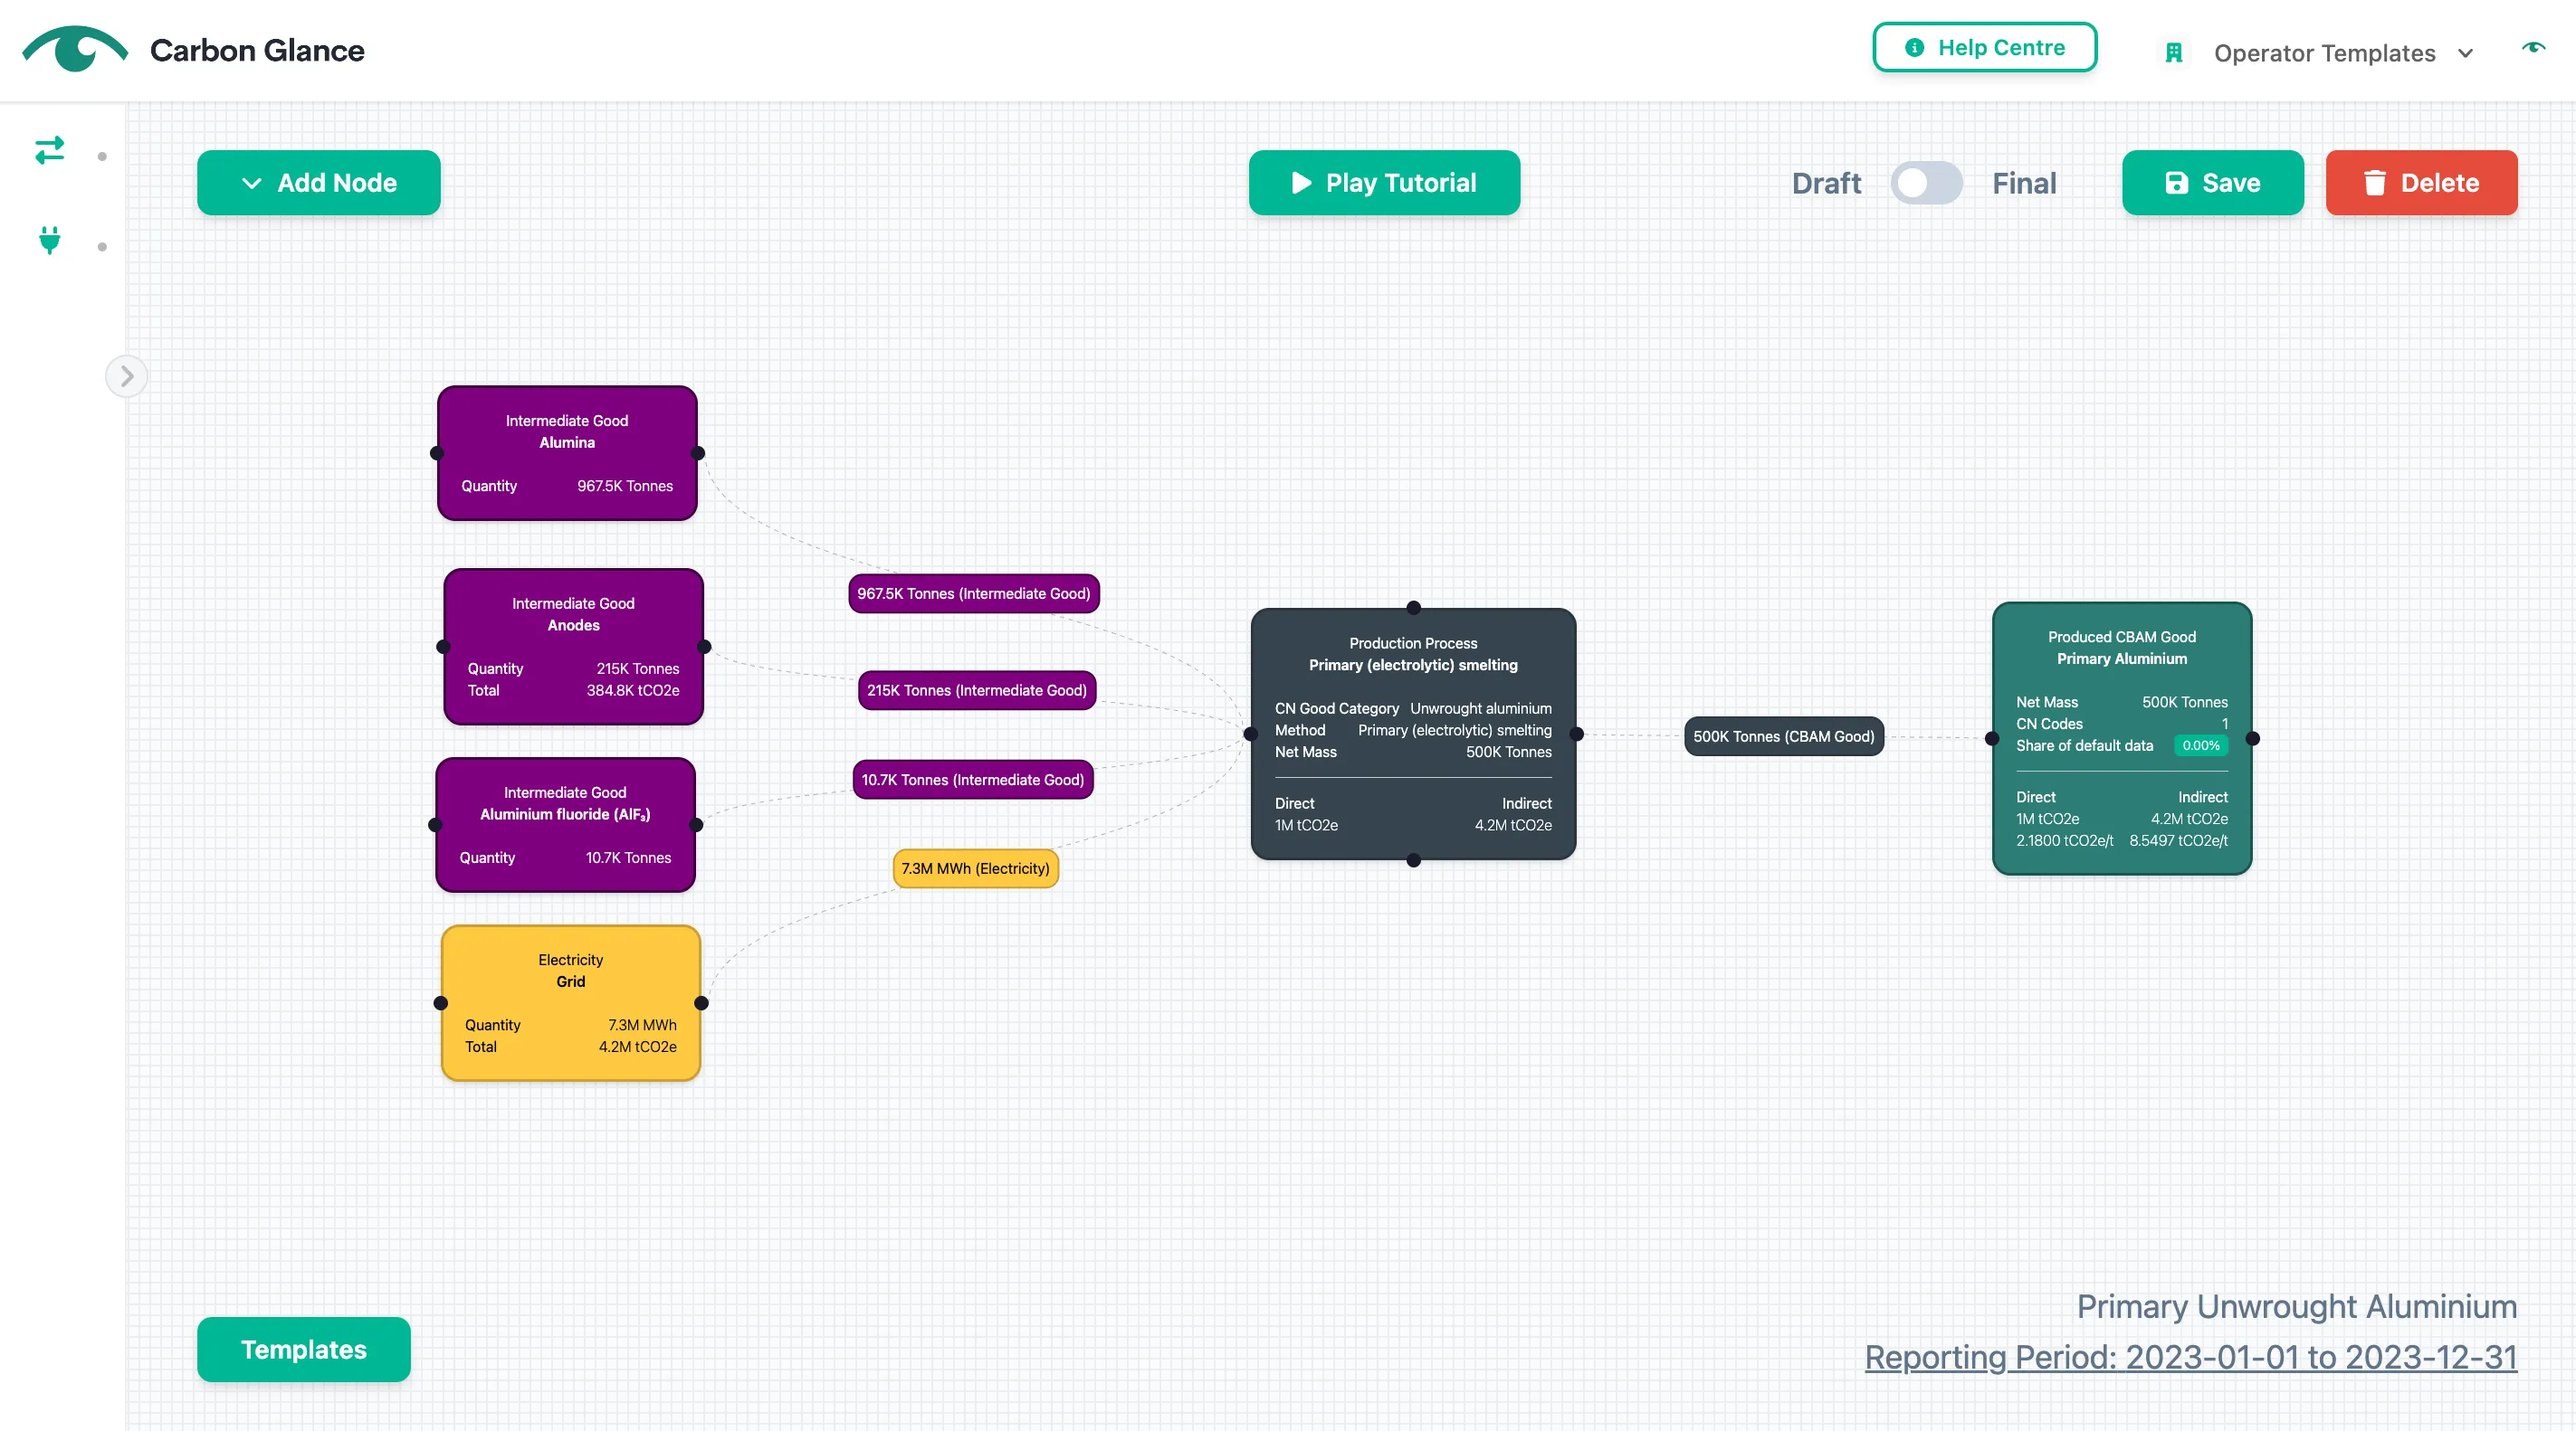Open the transfer arrows sidebar icon
2576x1431 pixels.
pyautogui.click(x=49, y=150)
